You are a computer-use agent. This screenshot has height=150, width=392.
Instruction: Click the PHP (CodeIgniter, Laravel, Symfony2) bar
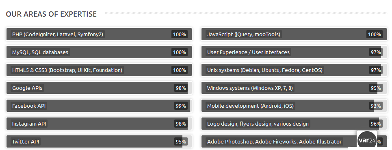pyautogui.click(x=99, y=34)
